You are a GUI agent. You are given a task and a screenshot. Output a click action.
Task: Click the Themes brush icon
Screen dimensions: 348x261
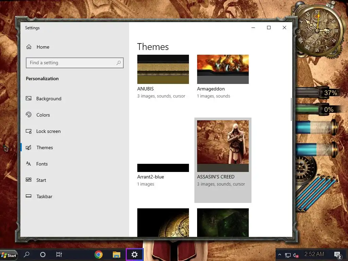point(29,147)
